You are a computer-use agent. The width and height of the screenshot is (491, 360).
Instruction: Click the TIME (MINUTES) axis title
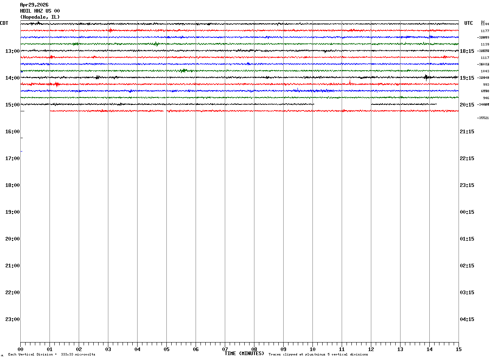[244, 353]
